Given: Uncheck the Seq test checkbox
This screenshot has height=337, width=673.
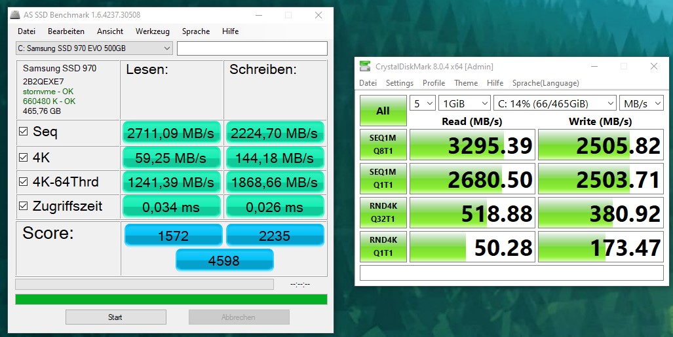Looking at the screenshot, I should [x=24, y=132].
